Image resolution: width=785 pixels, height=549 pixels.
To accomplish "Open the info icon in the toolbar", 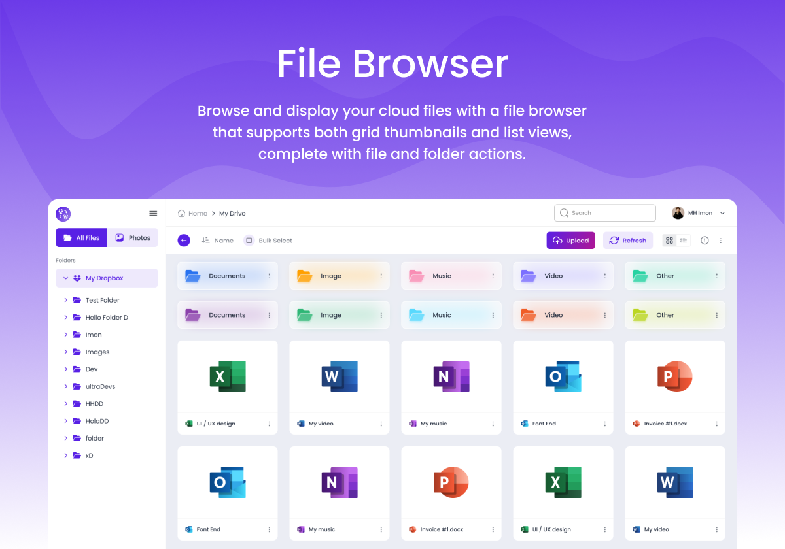I will [705, 240].
